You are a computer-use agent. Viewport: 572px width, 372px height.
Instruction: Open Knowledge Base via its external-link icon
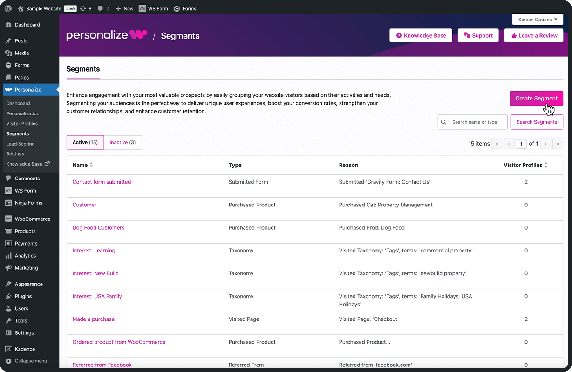click(x=47, y=164)
